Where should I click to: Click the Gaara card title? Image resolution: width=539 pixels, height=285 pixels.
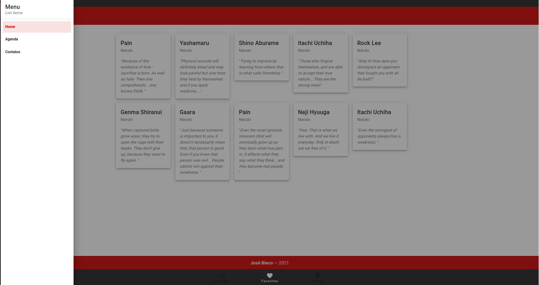(x=187, y=112)
